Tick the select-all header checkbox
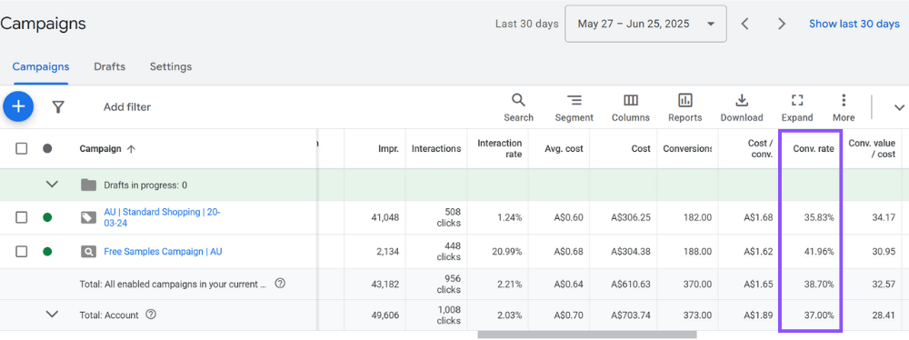 coord(22,148)
